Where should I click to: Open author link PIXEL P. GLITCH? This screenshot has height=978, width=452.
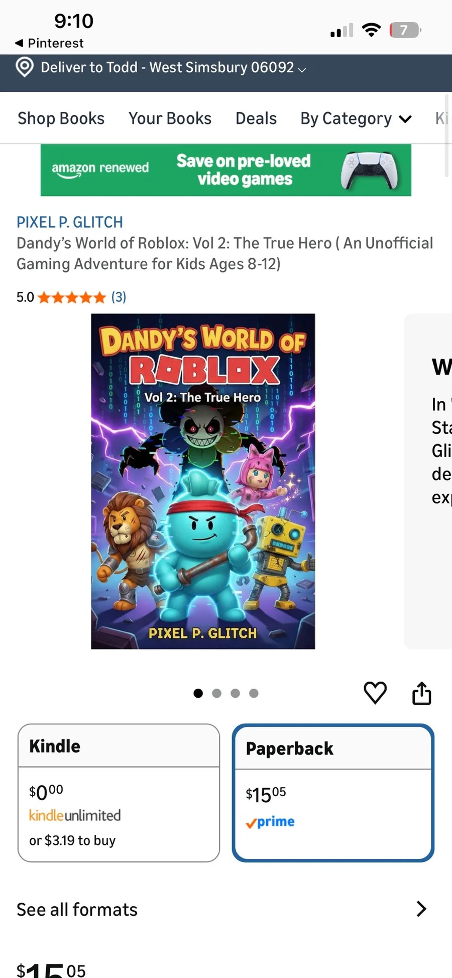(x=70, y=222)
